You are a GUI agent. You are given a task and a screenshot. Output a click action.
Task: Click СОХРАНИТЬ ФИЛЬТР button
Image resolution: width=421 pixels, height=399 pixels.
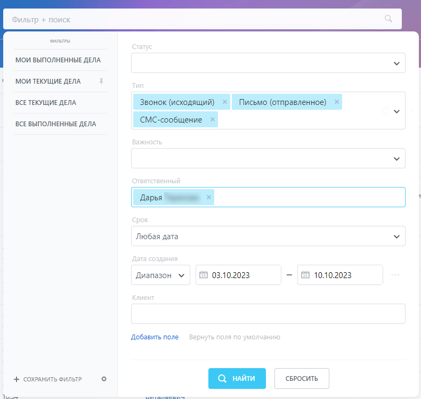point(48,379)
